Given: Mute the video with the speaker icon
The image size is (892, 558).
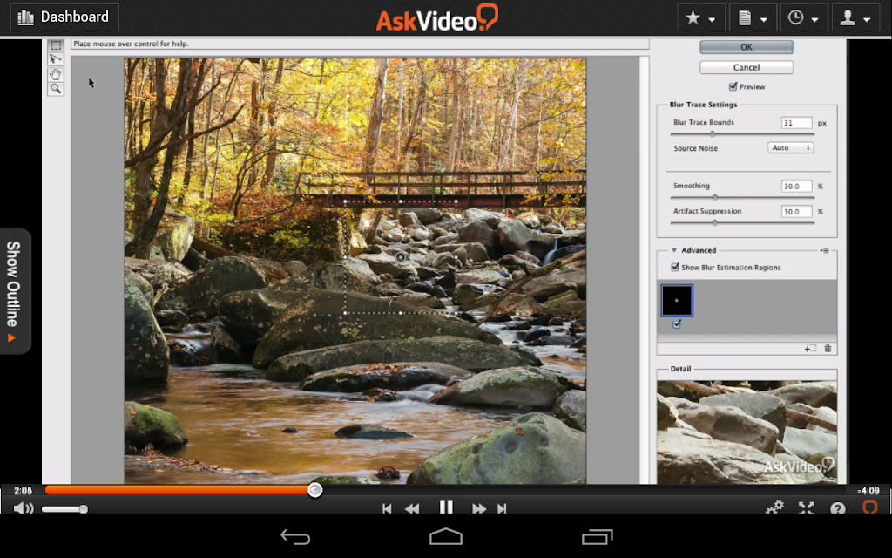Looking at the screenshot, I should [24, 508].
